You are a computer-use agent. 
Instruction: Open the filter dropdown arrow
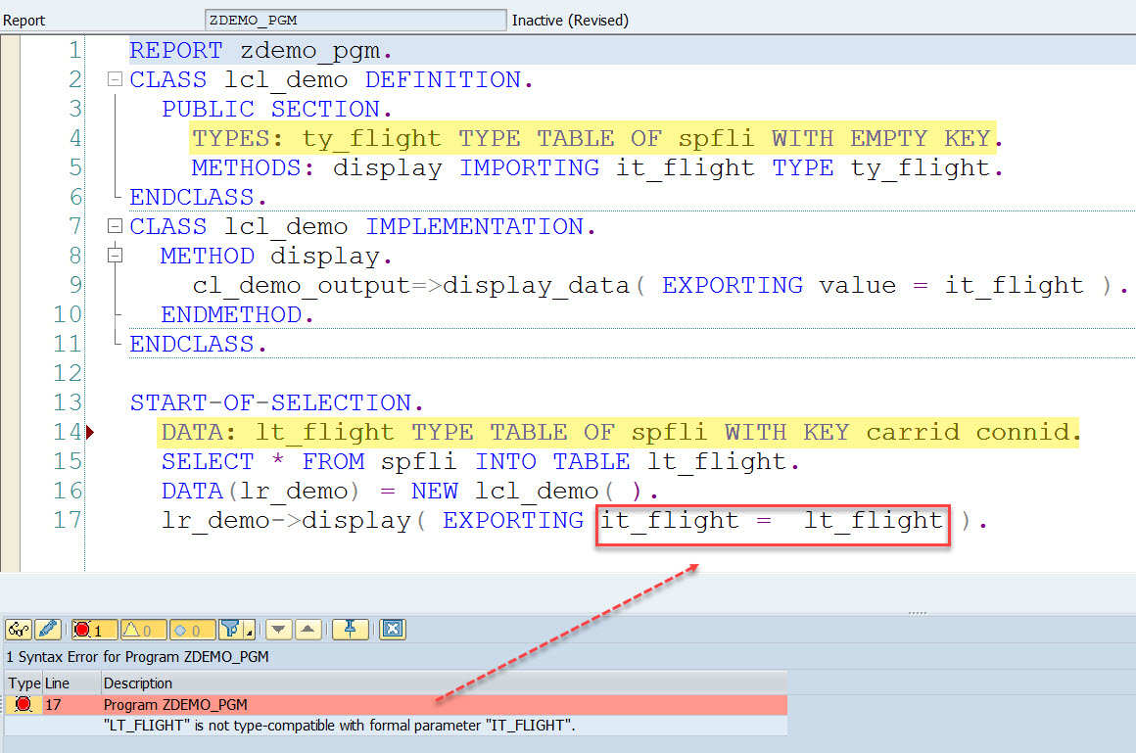(248, 635)
